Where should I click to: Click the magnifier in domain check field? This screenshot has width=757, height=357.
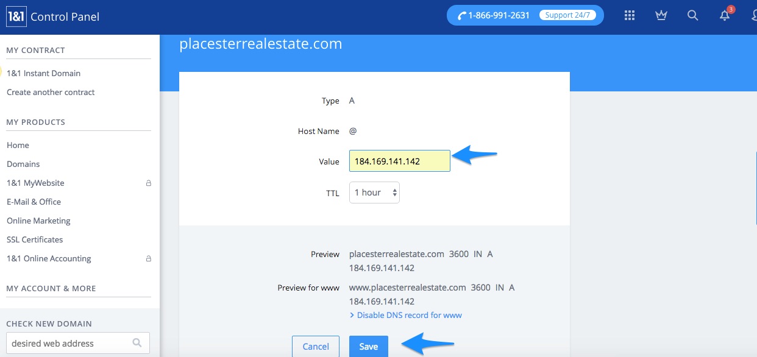tap(137, 343)
